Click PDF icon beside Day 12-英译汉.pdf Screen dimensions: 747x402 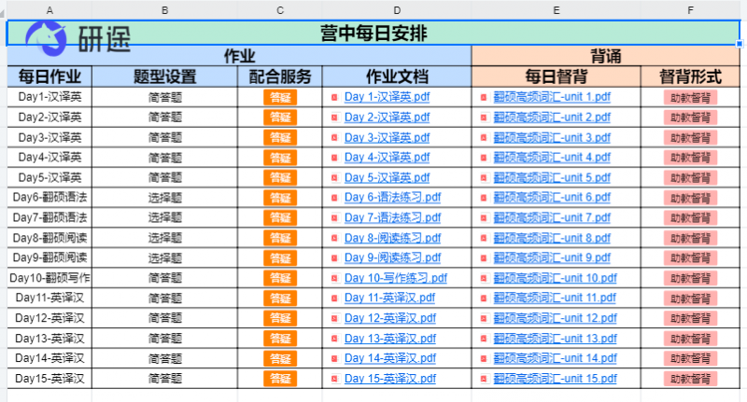tap(334, 318)
